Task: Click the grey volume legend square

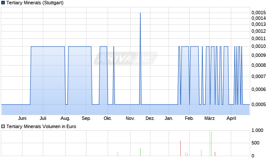Action: [3, 126]
